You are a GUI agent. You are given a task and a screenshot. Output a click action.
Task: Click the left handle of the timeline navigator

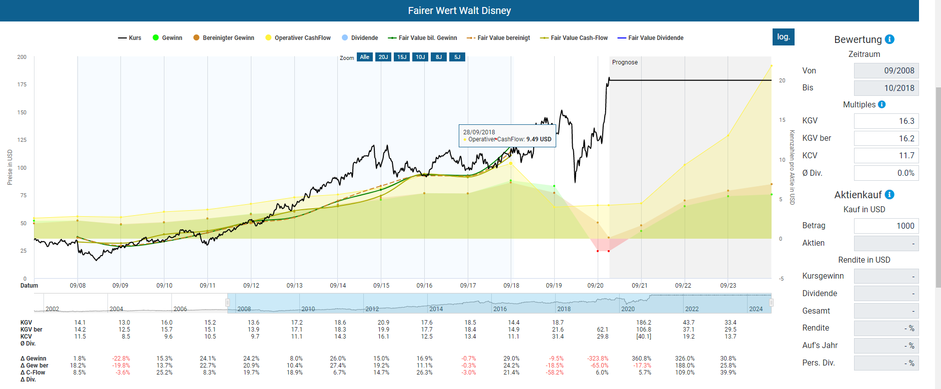click(227, 303)
